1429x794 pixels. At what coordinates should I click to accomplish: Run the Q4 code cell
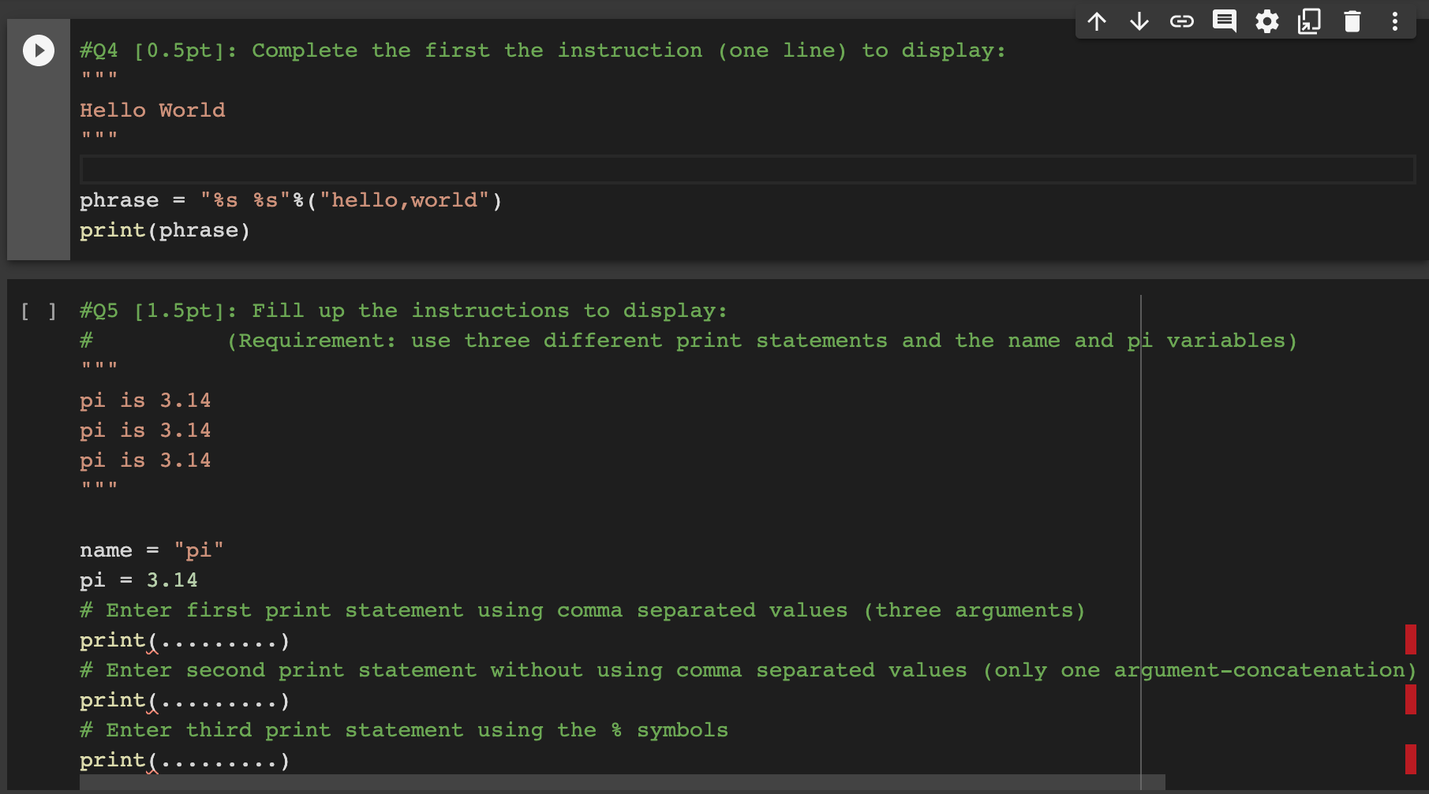click(x=39, y=50)
